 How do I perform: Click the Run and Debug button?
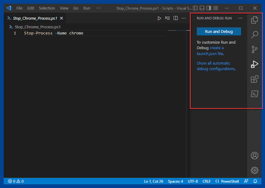coord(219,32)
